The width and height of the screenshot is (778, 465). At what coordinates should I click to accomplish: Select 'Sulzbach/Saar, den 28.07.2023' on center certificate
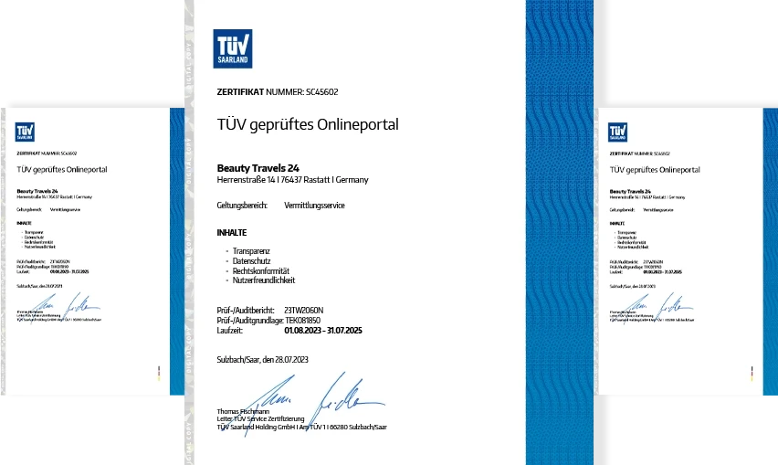coord(262,360)
